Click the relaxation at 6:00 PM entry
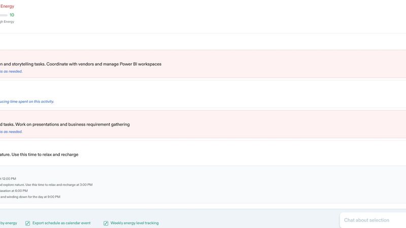Screen dimensions: 406x228 [14, 191]
